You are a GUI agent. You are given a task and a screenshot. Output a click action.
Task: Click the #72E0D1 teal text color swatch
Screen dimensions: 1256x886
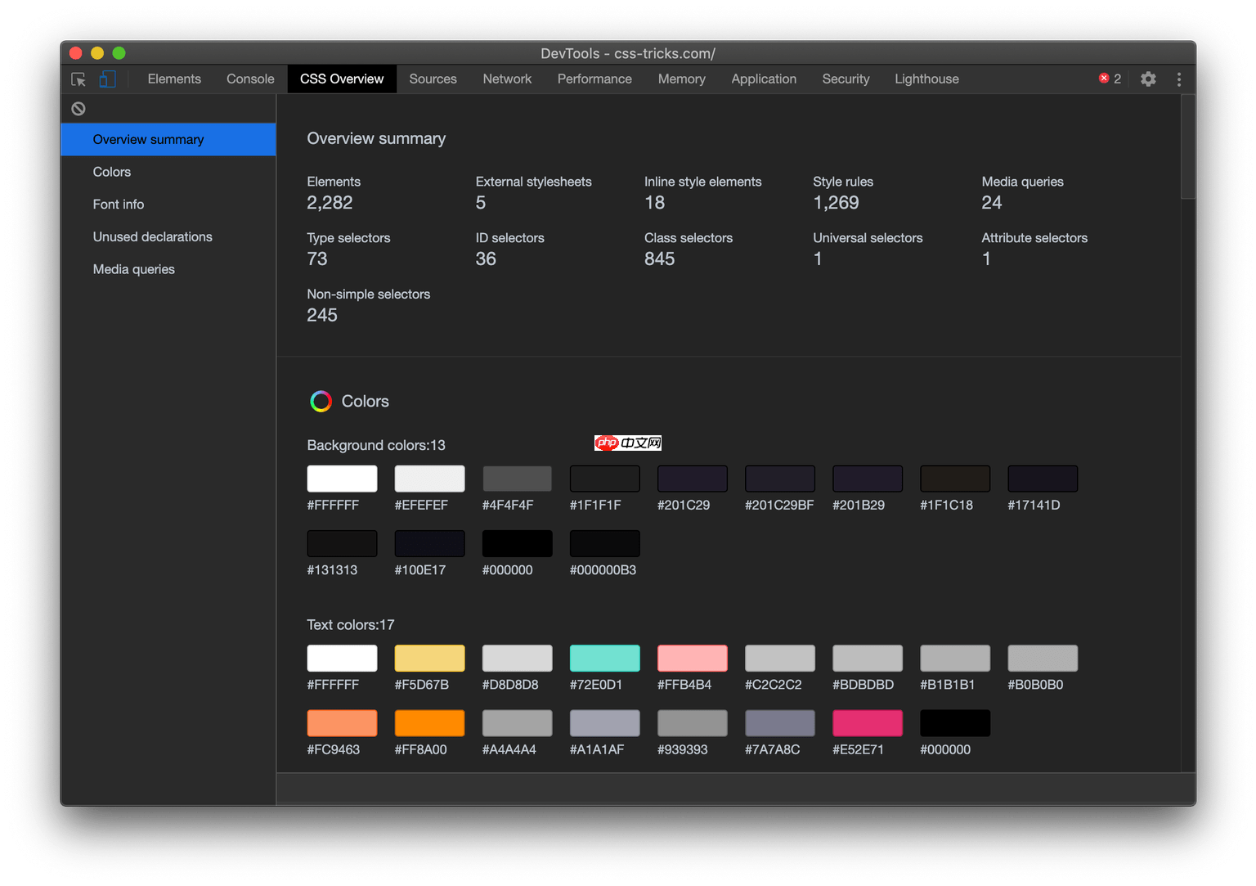[604, 659]
